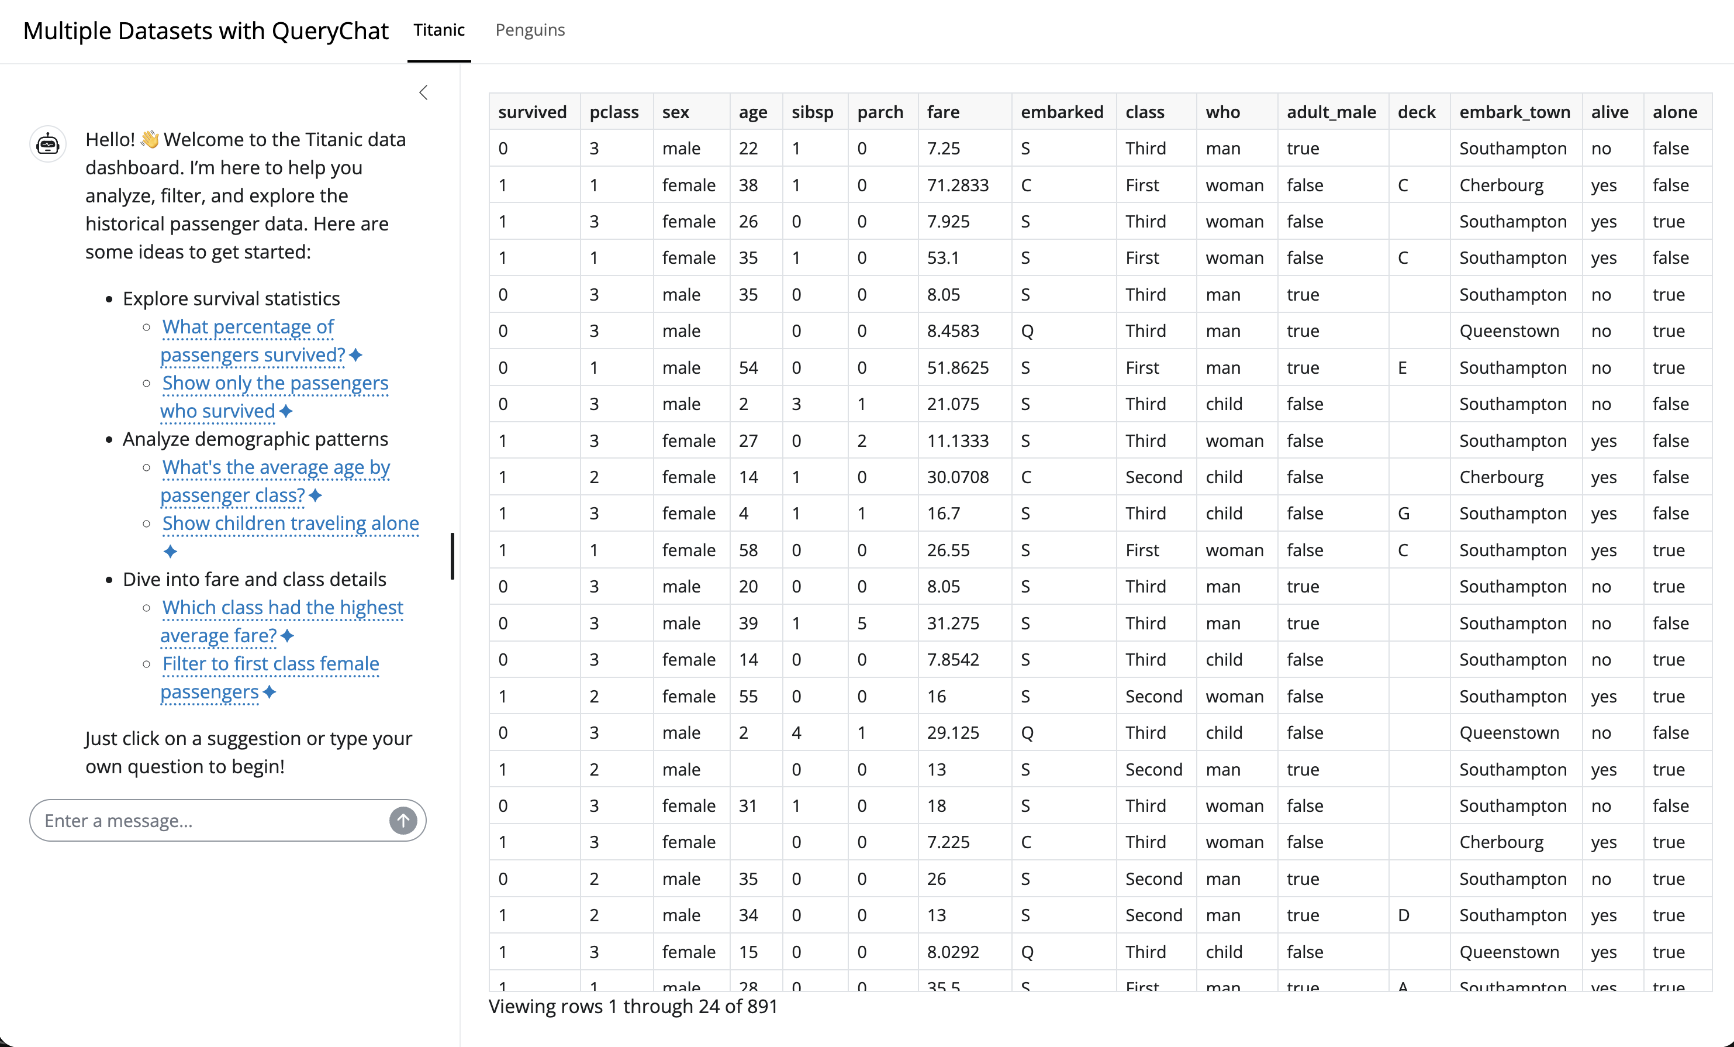The image size is (1734, 1047).
Task: Open sorting on the 'fare' column header
Action: coord(943,111)
